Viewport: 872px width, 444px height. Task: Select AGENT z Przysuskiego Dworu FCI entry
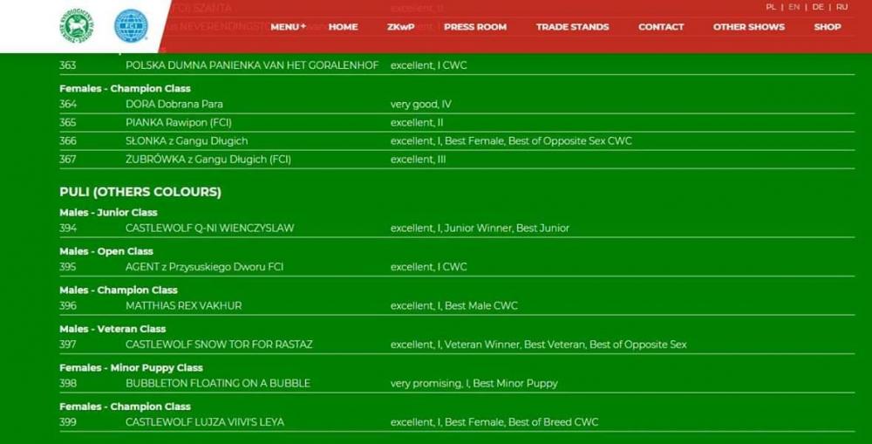click(x=205, y=267)
